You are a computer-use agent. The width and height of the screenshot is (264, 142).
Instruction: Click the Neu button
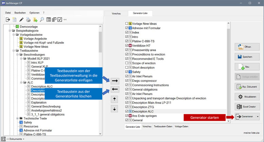point(247,67)
